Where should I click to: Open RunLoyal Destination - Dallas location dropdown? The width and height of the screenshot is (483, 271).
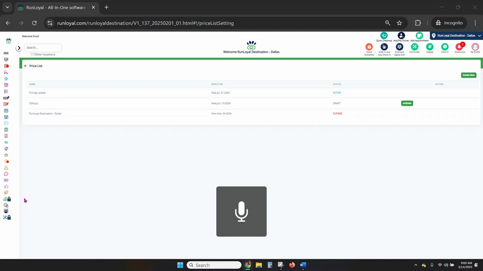tap(457, 36)
